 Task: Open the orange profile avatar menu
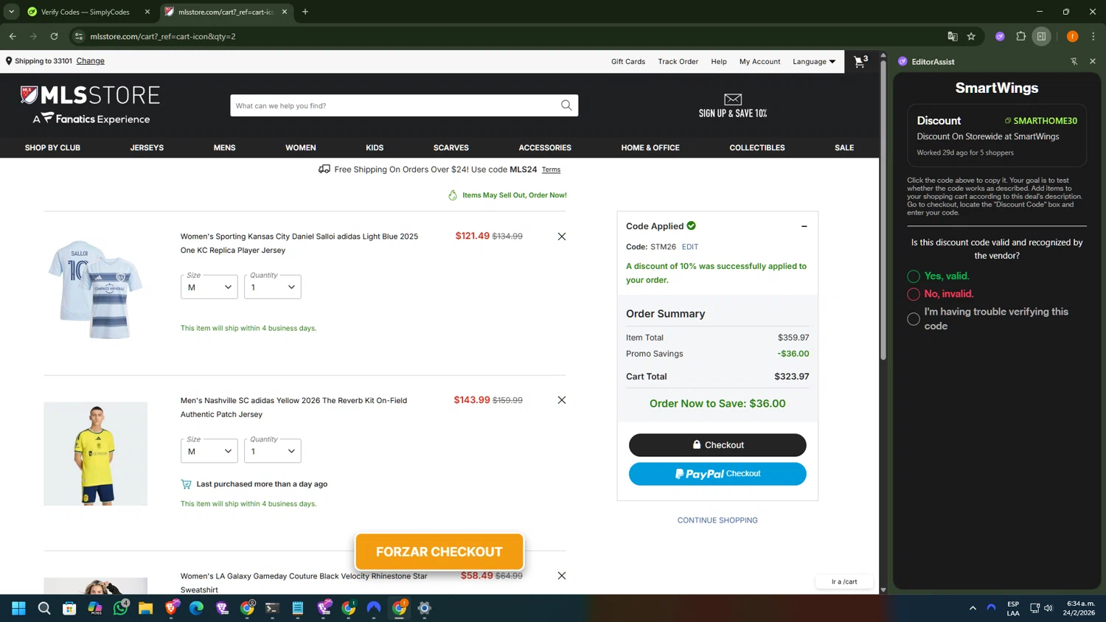pos(1072,36)
